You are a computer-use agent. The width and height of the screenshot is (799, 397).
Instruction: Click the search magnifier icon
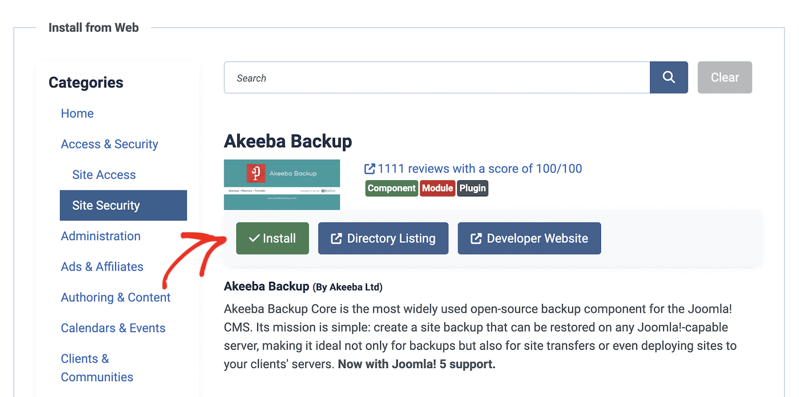coord(668,77)
